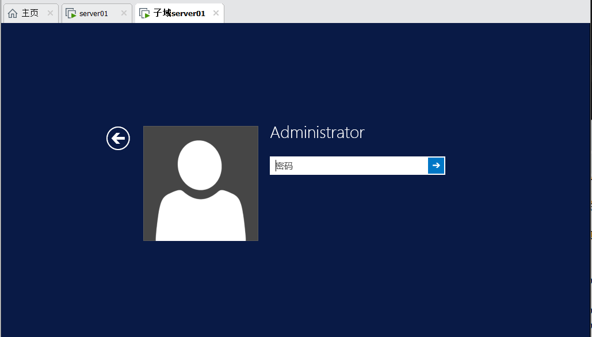Submit password with blue arrow button

click(x=436, y=166)
